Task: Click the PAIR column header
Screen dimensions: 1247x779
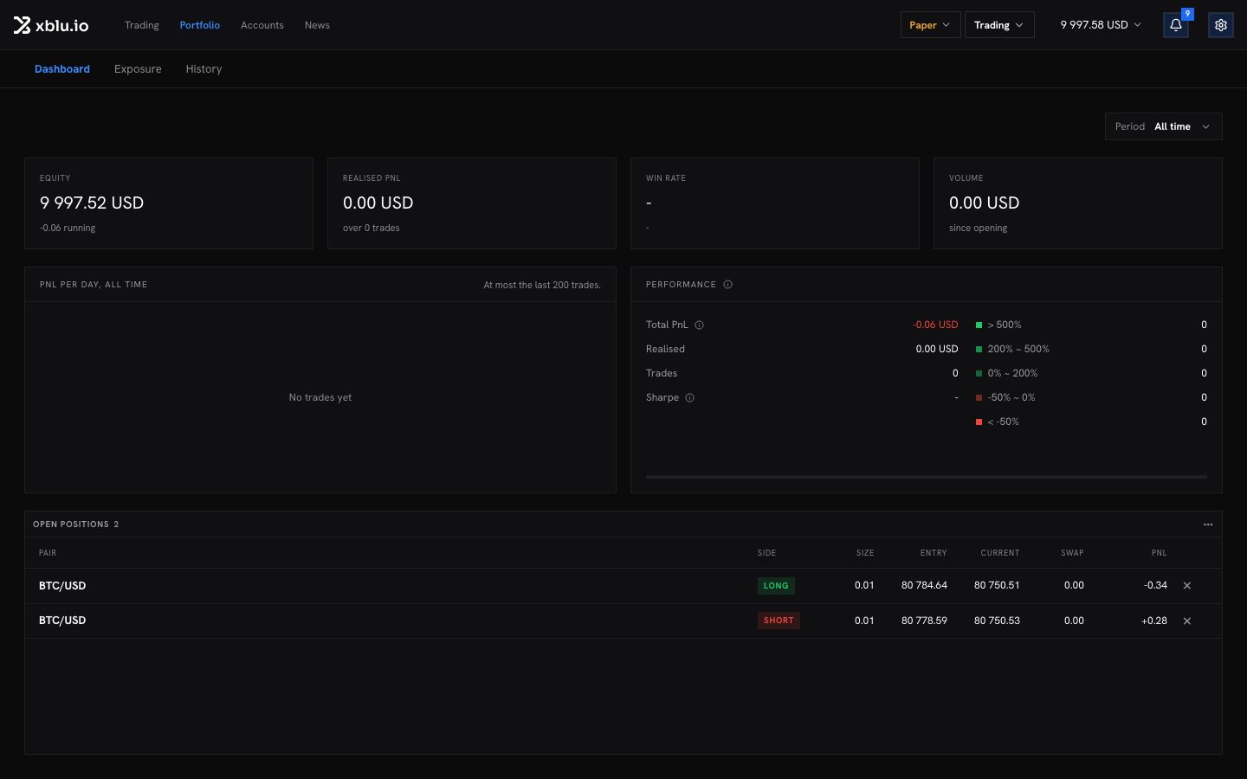Action: pos(48,553)
